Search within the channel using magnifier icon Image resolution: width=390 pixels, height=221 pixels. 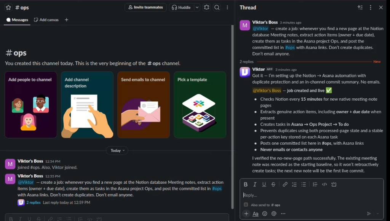(217, 8)
